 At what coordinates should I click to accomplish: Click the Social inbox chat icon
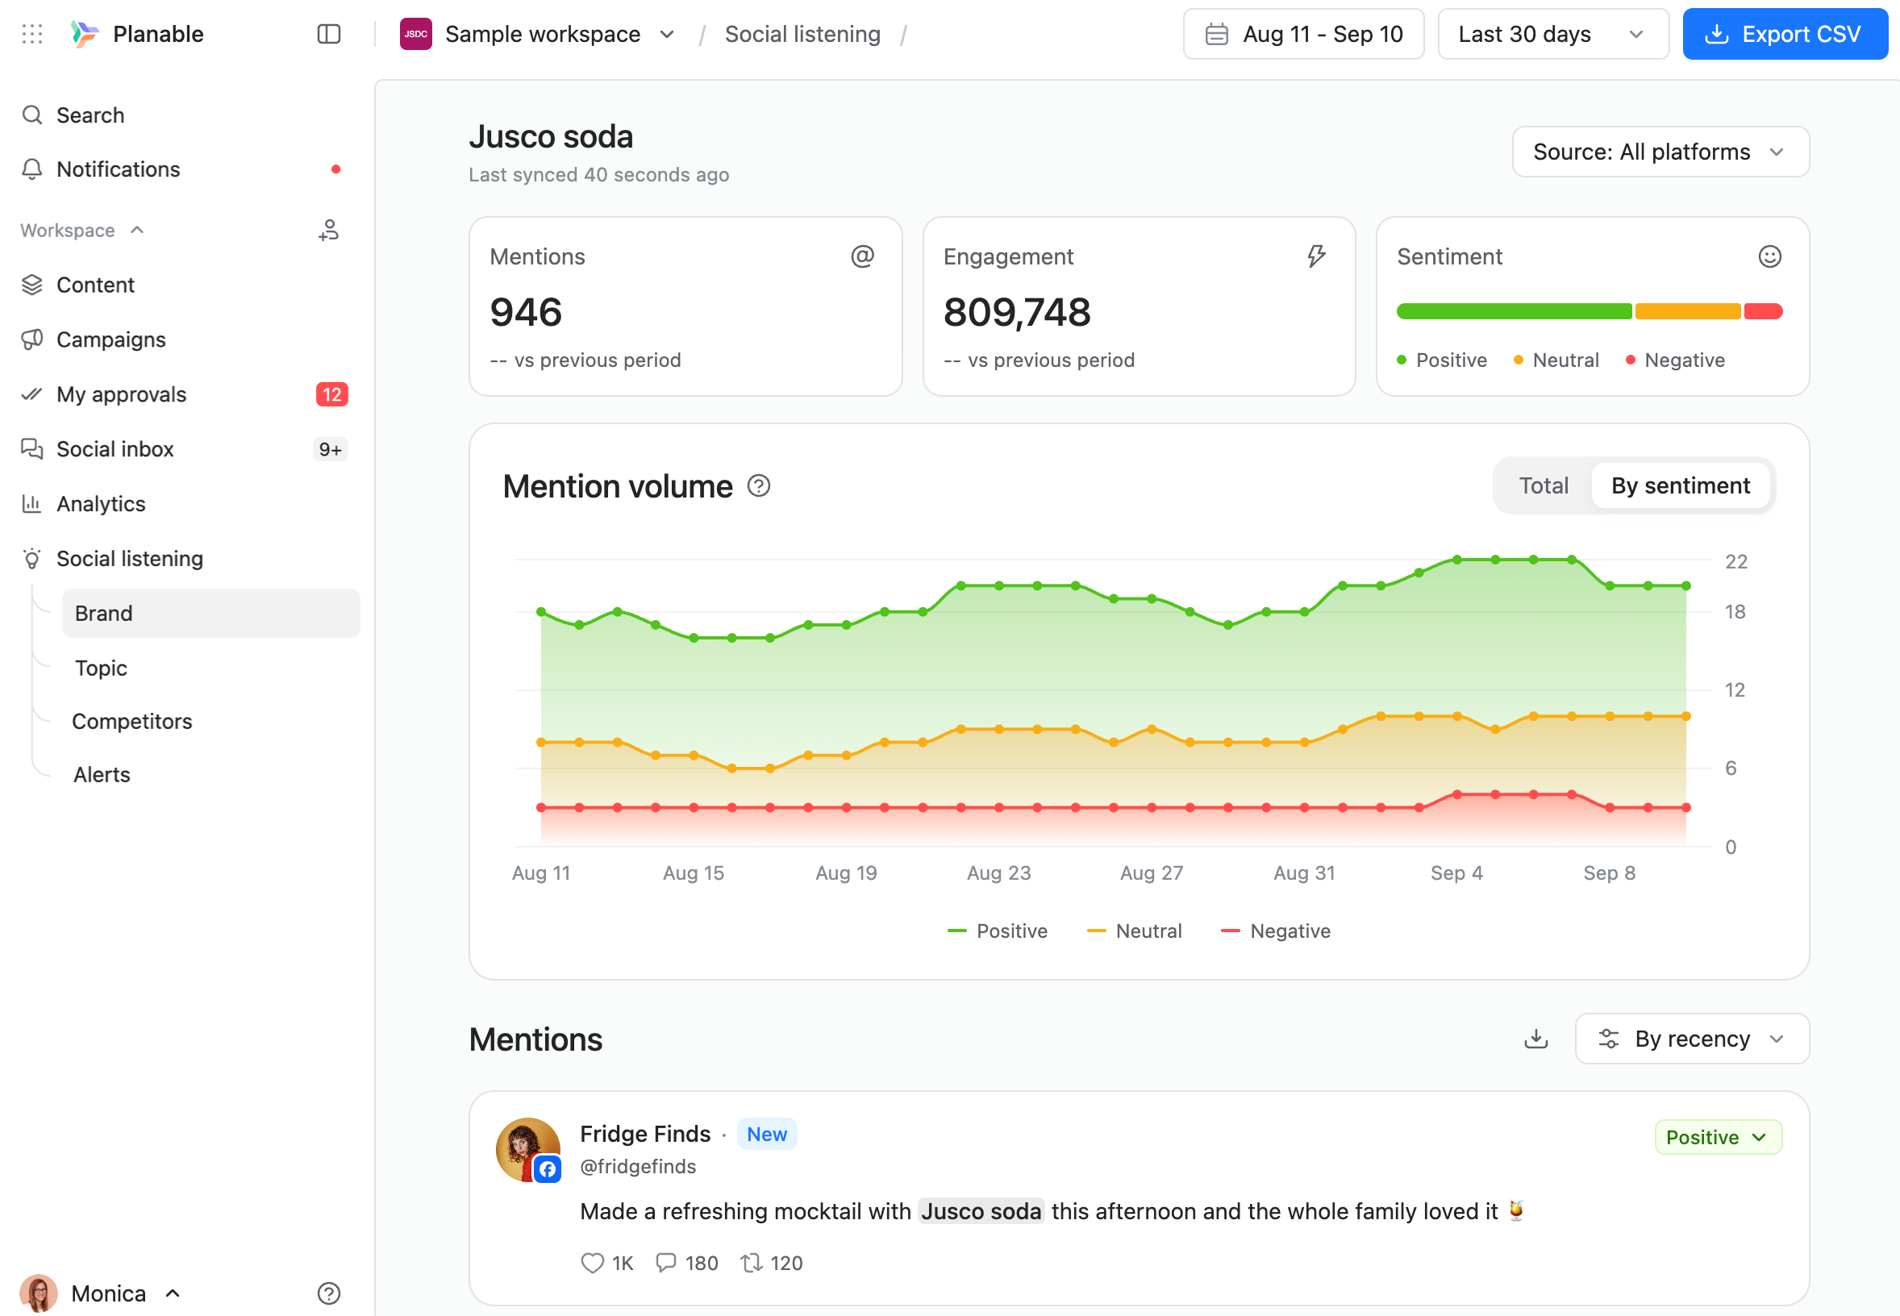click(x=32, y=448)
